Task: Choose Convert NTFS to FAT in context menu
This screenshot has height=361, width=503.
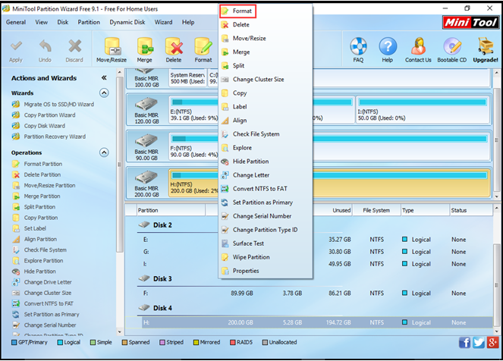Action: (x=266, y=189)
